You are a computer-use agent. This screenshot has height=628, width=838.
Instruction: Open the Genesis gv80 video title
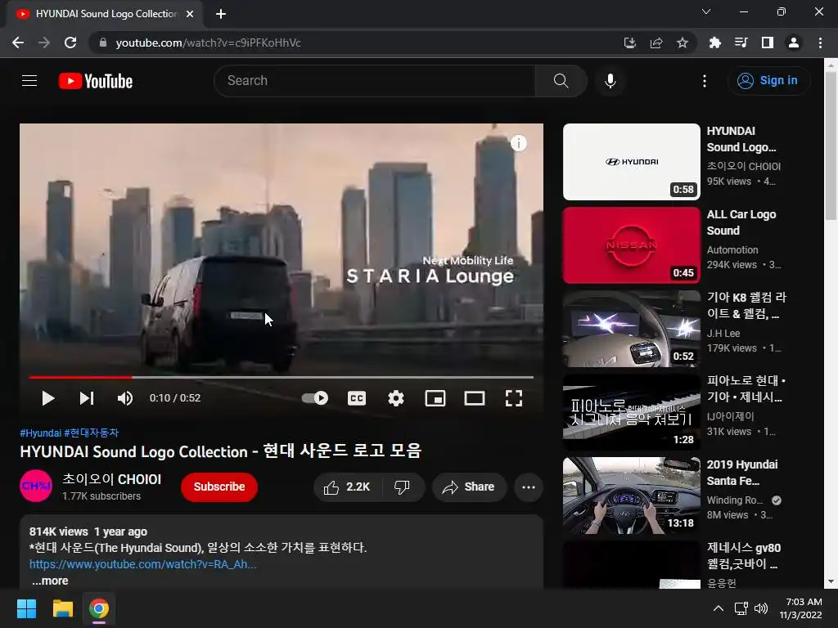point(743,556)
